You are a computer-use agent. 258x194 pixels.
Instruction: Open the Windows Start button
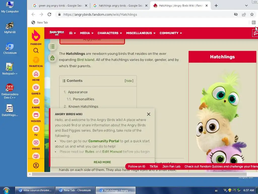click(6, 190)
